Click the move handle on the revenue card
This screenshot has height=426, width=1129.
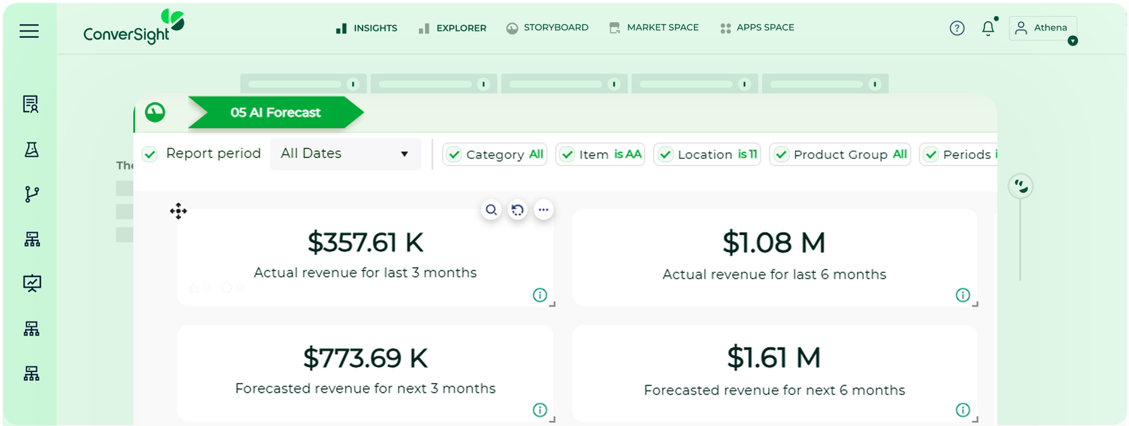click(178, 211)
